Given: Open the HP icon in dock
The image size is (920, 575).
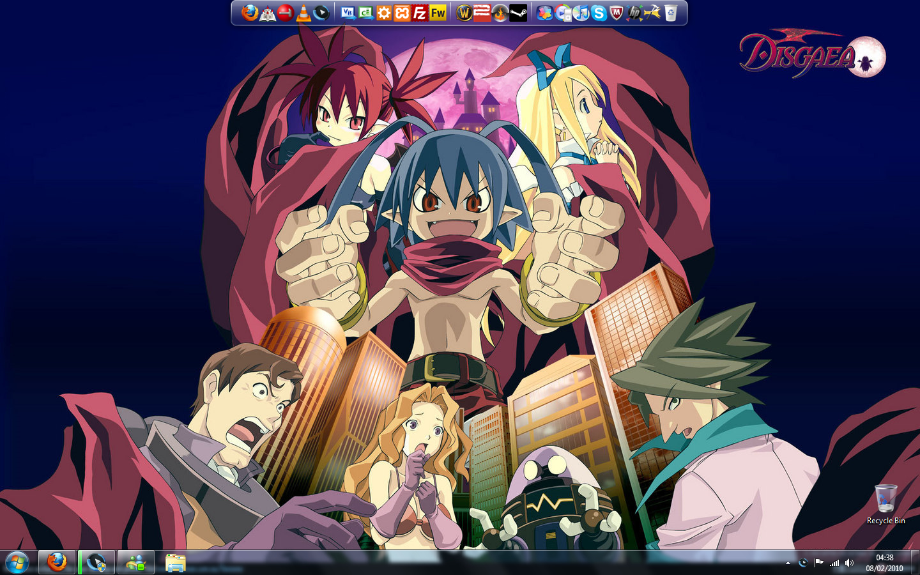Looking at the screenshot, I should 634,12.
